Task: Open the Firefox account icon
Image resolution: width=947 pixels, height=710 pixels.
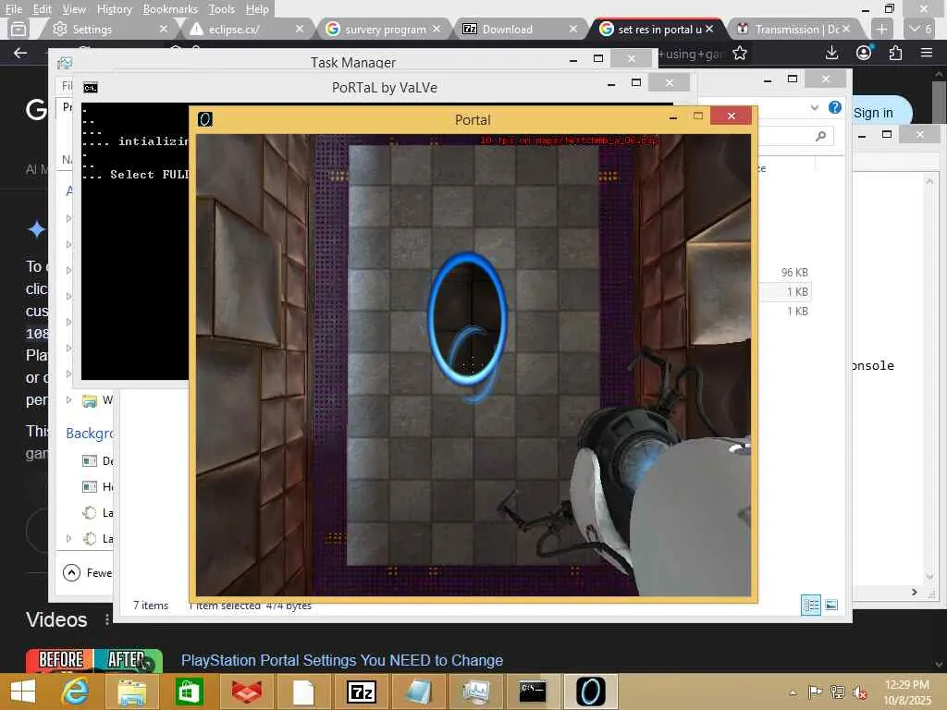Action: tap(864, 53)
